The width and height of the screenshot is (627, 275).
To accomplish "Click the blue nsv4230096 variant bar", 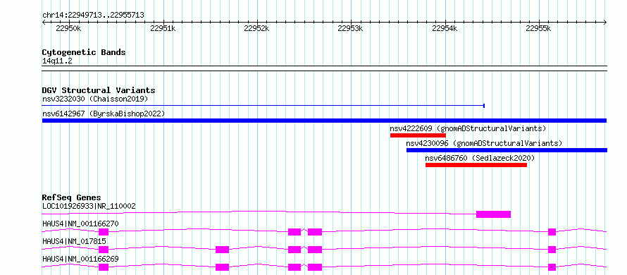I will coord(507,150).
